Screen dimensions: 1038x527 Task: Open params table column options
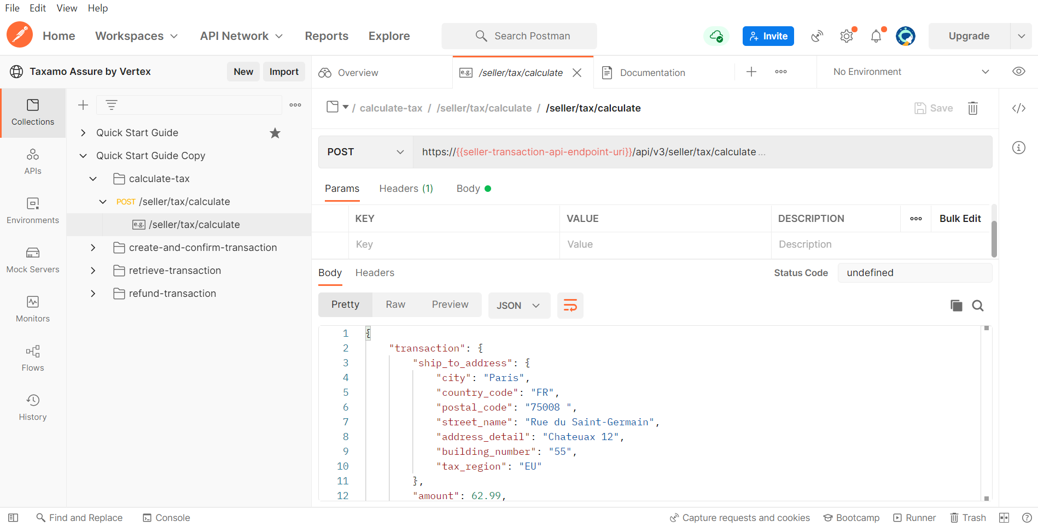916,219
